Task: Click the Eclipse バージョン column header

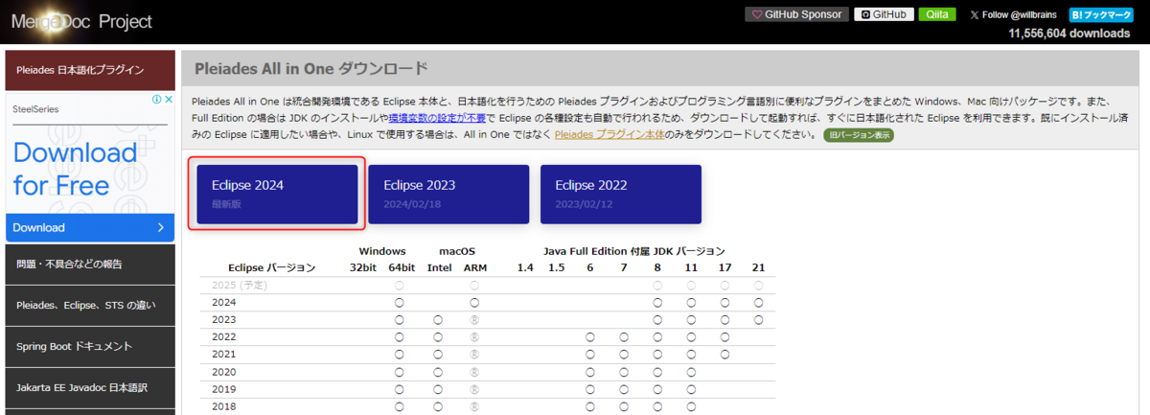Action: tap(271, 267)
